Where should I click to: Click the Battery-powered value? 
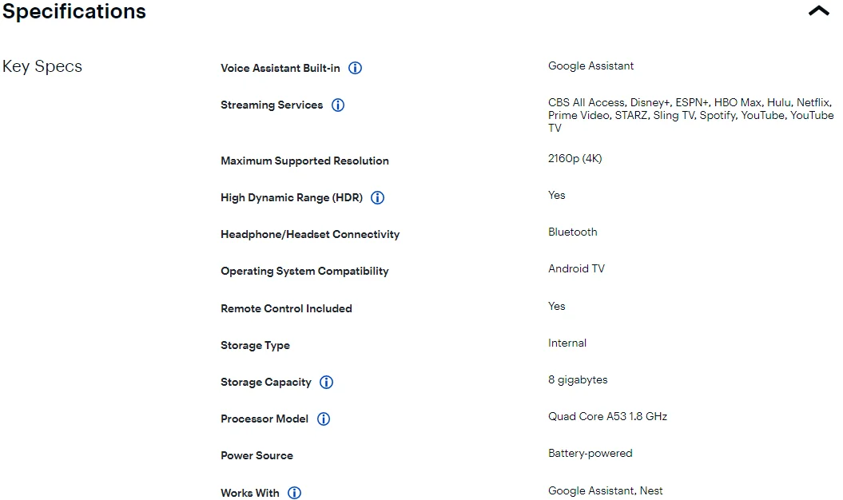pyautogui.click(x=590, y=454)
